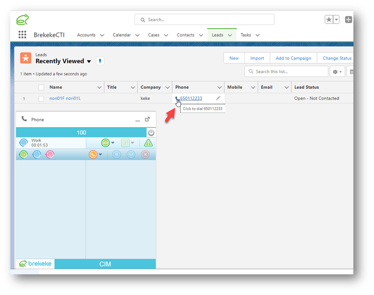The image size is (374, 295).
Task: Click the phone icon beside 650112233
Action: [x=177, y=98]
